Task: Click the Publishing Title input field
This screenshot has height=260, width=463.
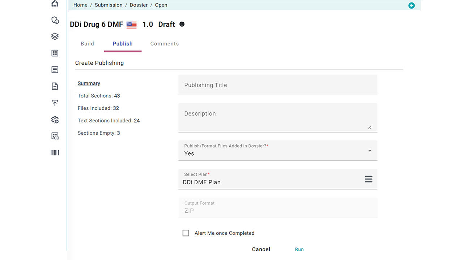Action: 277,85
